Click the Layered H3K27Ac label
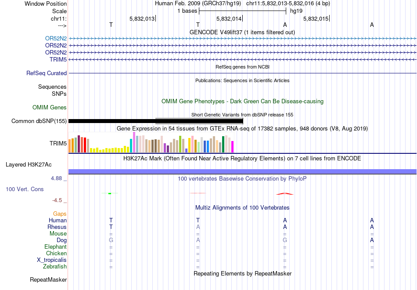Viewport: 417px width, 290px height. tap(29, 165)
